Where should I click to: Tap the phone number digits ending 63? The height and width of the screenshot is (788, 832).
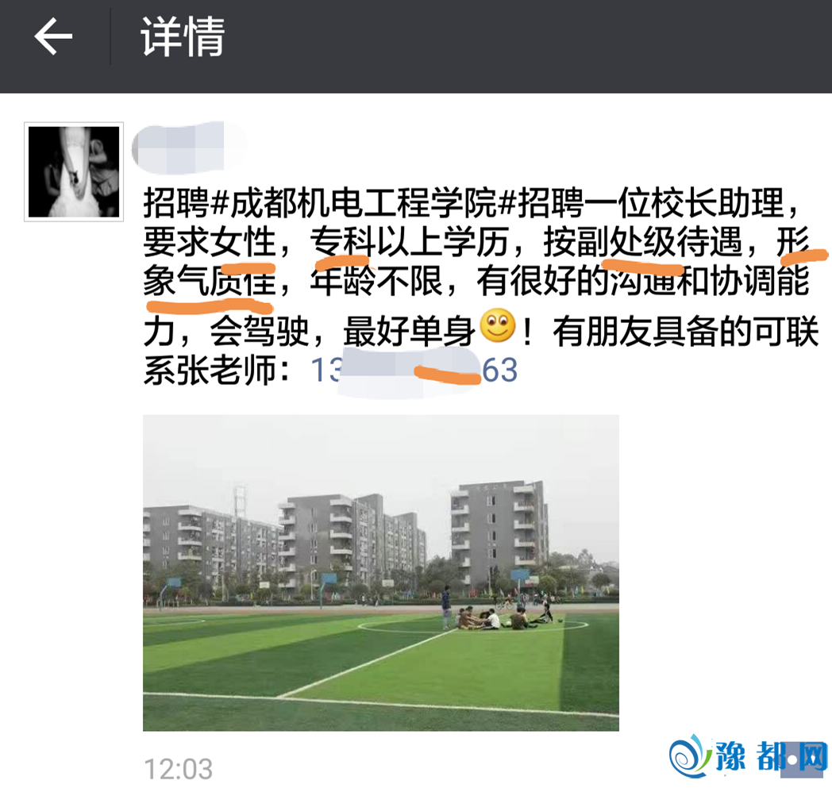(x=500, y=370)
